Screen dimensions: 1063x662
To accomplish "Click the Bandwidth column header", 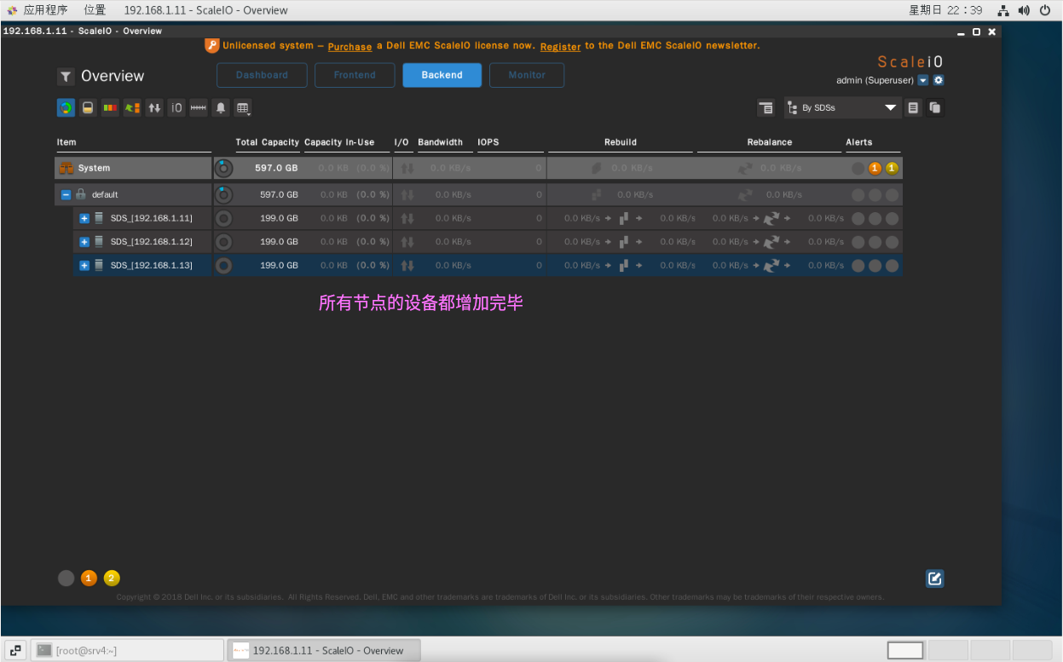I will (x=440, y=142).
